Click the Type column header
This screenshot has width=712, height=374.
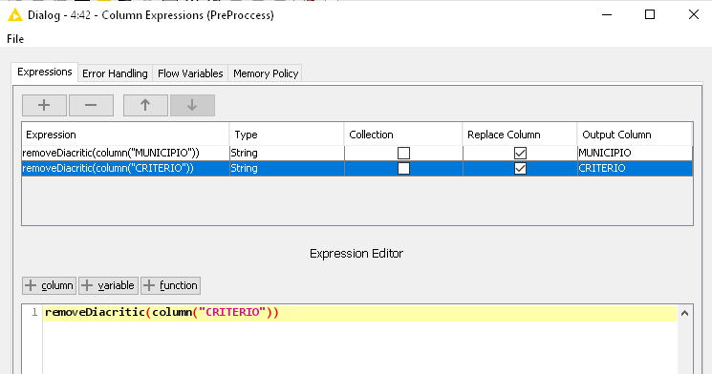[287, 135]
